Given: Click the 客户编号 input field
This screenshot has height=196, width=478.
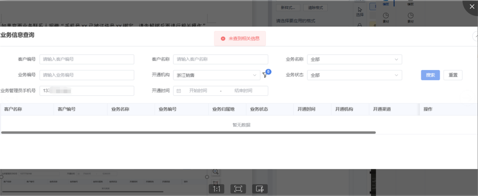Looking at the screenshot, I should (x=87, y=59).
